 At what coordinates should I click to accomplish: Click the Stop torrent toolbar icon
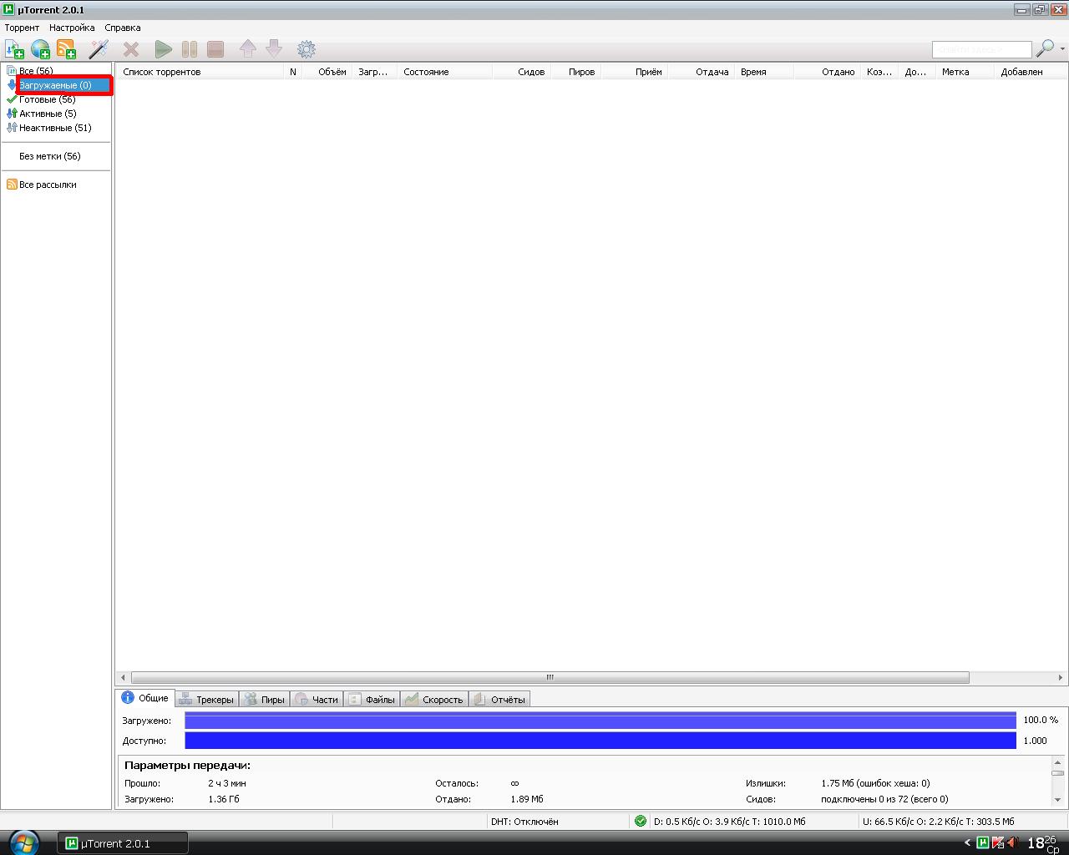coord(215,49)
